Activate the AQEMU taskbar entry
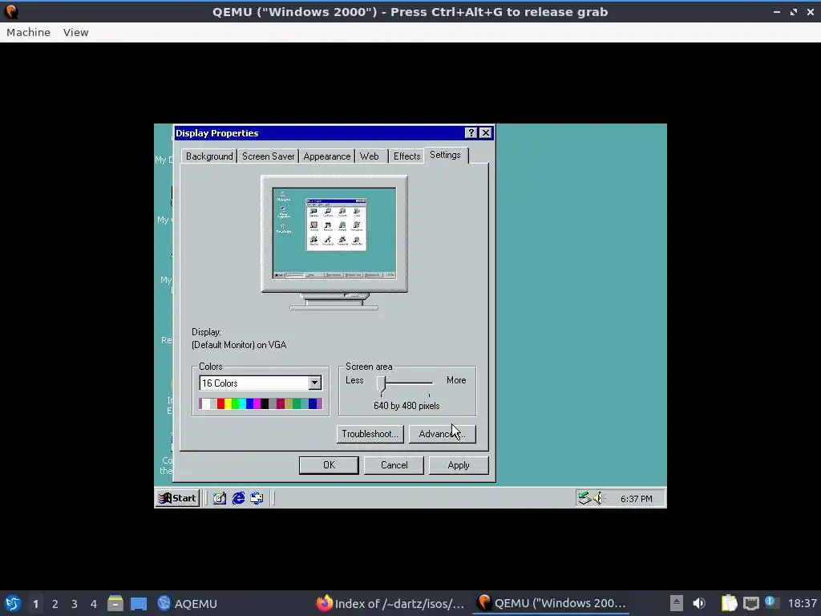This screenshot has height=616, width=821. 187,603
